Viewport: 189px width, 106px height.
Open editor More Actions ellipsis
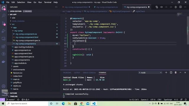tap(185, 7)
